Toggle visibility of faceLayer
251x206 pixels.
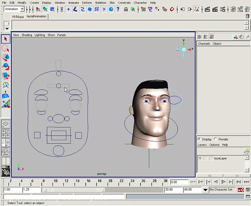pos(200,158)
